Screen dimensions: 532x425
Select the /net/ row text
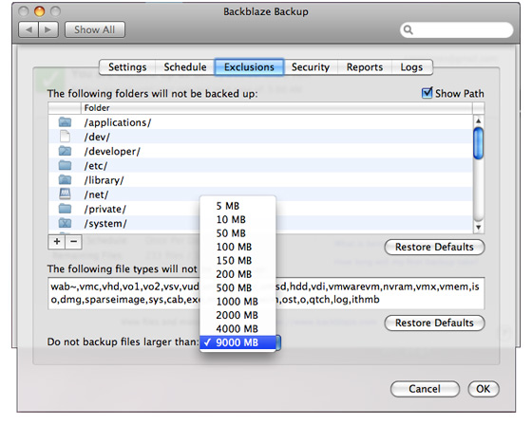(x=96, y=194)
